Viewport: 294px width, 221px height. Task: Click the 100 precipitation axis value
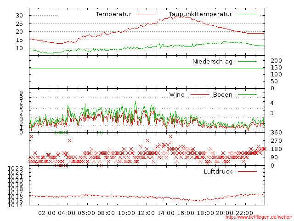tap(276, 75)
